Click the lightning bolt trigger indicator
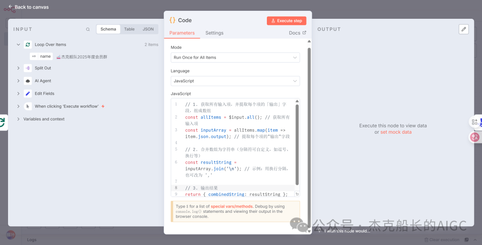Screen dimensions: 482x245 pos(103,106)
